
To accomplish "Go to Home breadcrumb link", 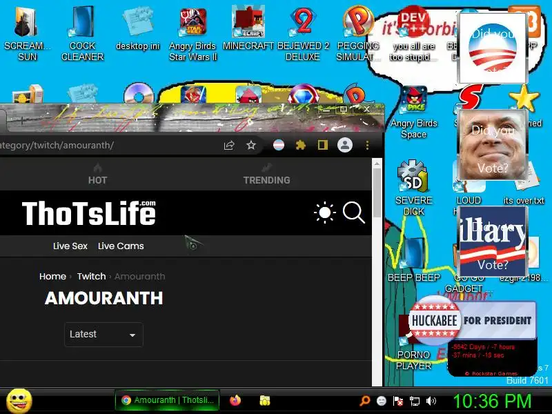I will click(52, 277).
